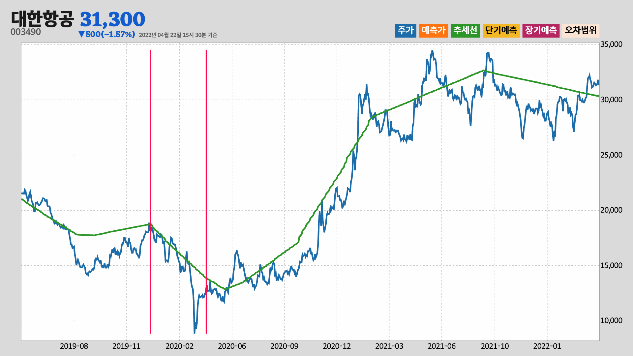Click the 2022년 04월 22일 timestamp text

pyautogui.click(x=178, y=35)
